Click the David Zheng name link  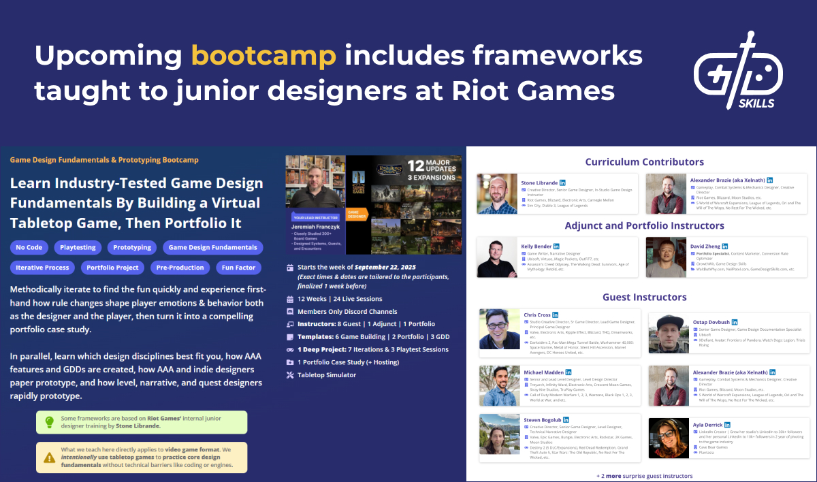(704, 246)
